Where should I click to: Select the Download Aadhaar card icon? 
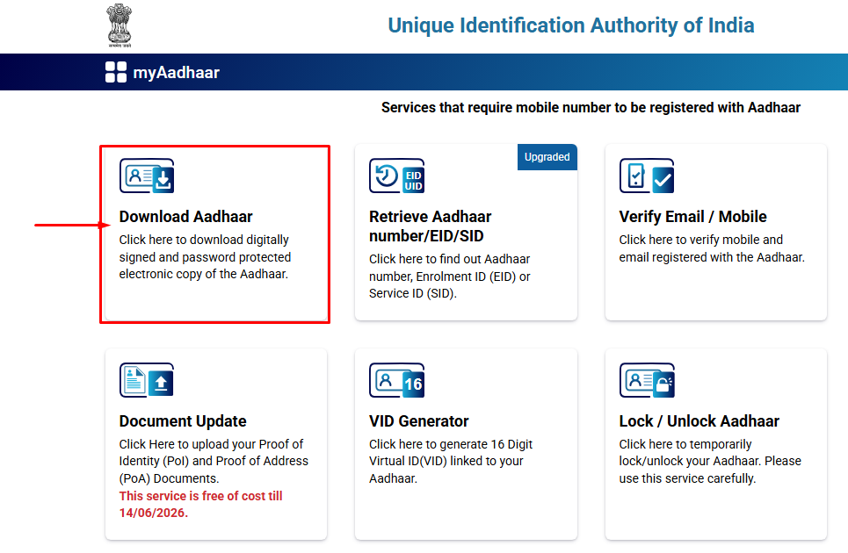coord(146,176)
